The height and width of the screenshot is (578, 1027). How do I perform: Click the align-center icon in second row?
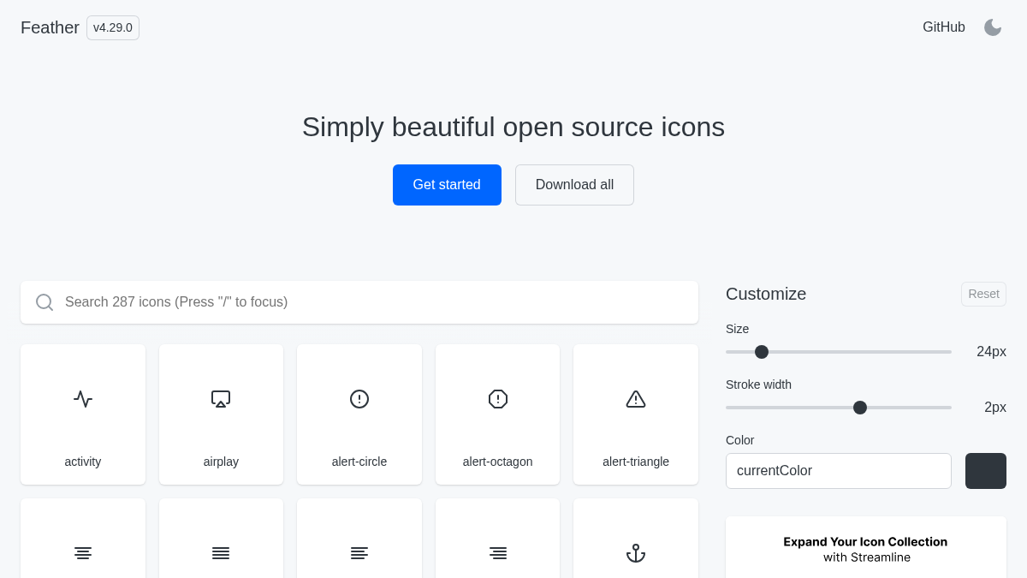pyautogui.click(x=83, y=553)
